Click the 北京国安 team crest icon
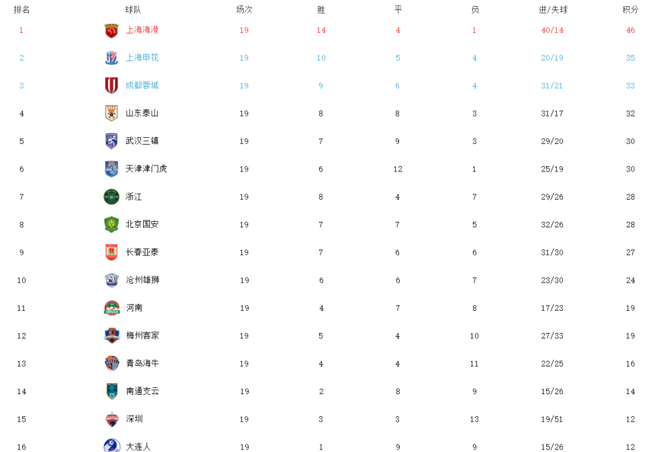This screenshot has height=452, width=645. coord(112,225)
